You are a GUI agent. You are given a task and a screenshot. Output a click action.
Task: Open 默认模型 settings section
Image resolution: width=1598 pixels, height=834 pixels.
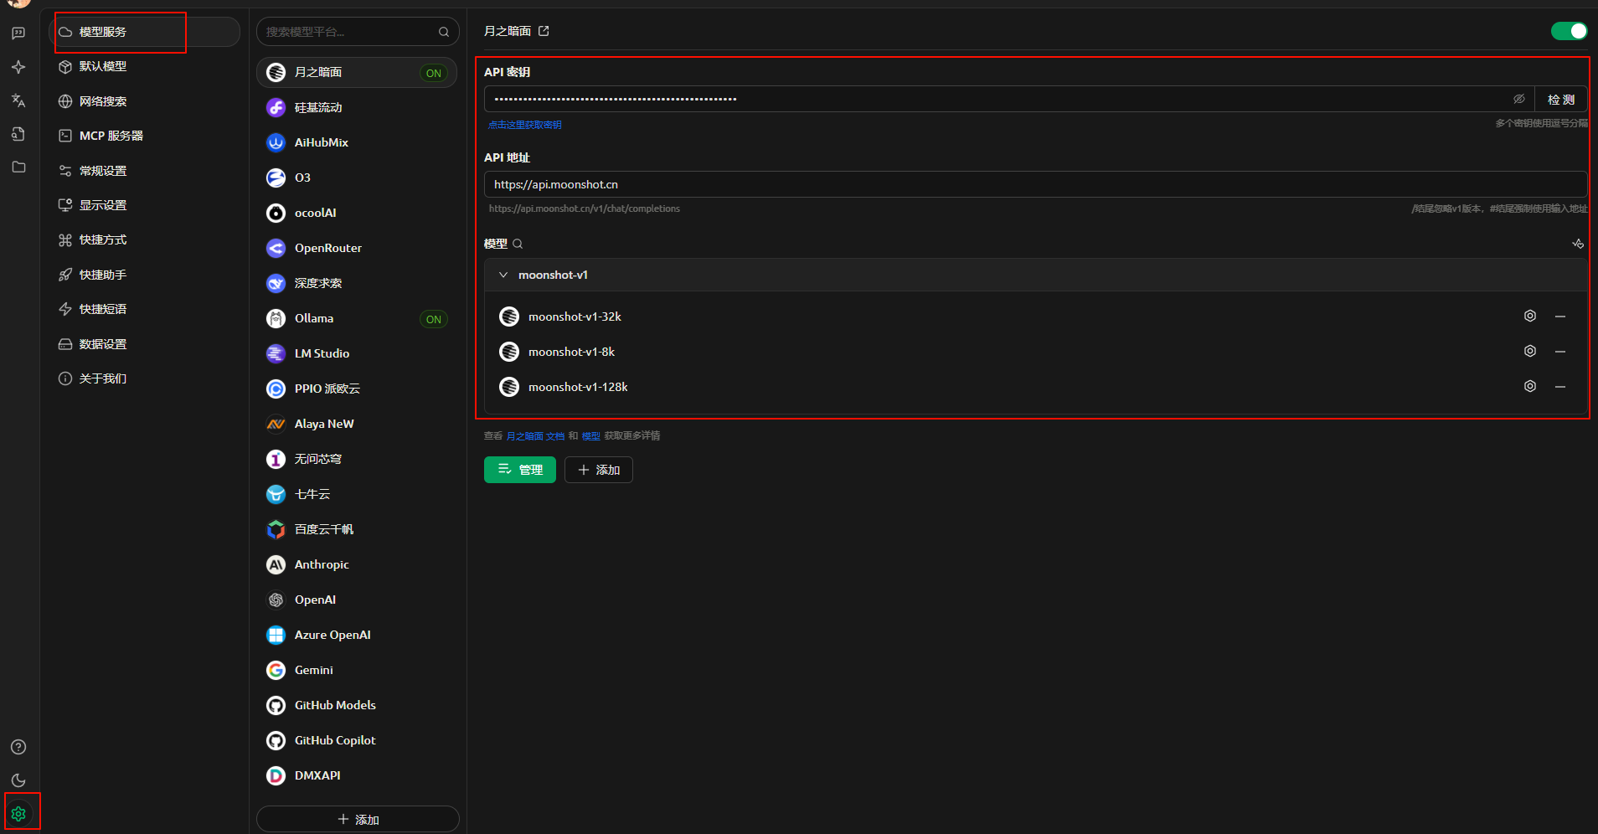(144, 66)
